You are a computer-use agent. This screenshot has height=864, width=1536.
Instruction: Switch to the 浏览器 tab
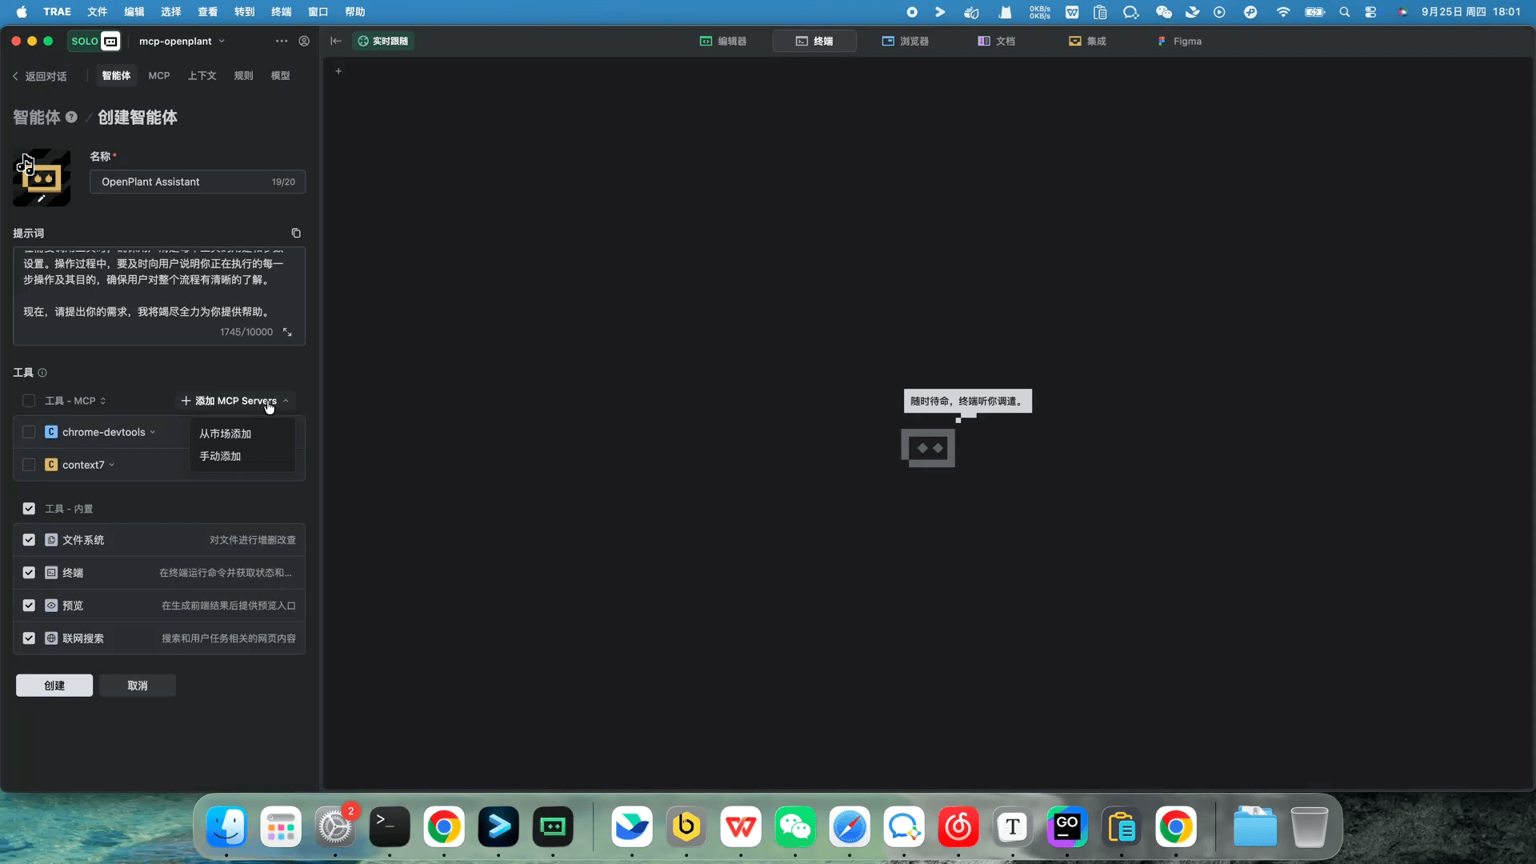pos(906,41)
